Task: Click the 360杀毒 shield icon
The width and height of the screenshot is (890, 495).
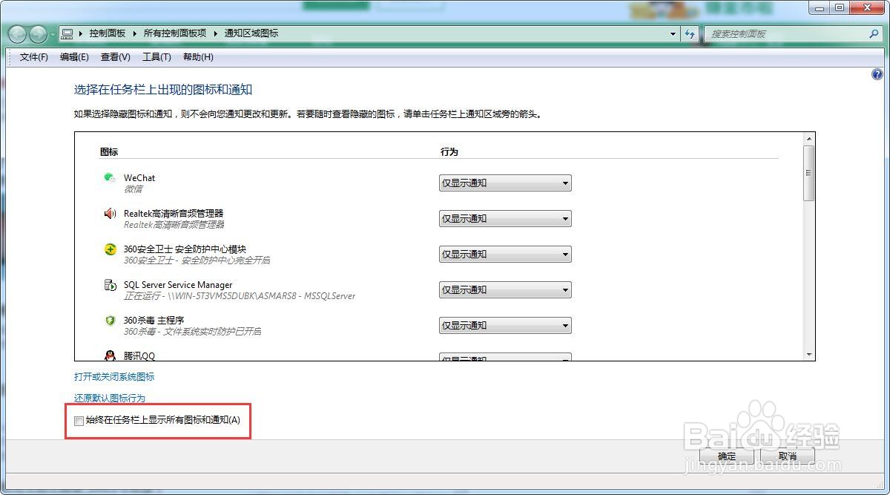Action: point(110,321)
